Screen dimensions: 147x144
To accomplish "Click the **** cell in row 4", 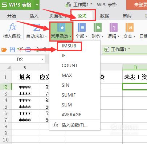I will pyautogui.click(x=25, y=100).
